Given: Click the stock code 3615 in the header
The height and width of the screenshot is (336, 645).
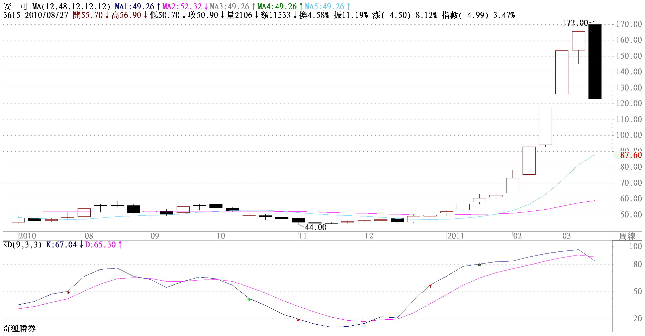Looking at the screenshot, I should [12, 15].
